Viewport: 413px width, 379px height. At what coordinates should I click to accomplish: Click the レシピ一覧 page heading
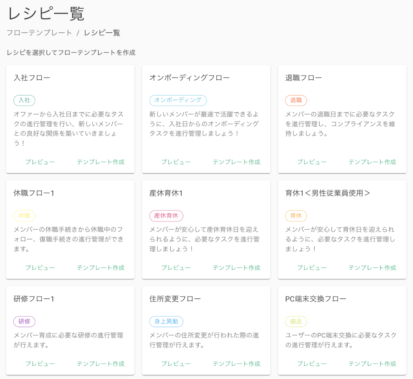tap(46, 14)
